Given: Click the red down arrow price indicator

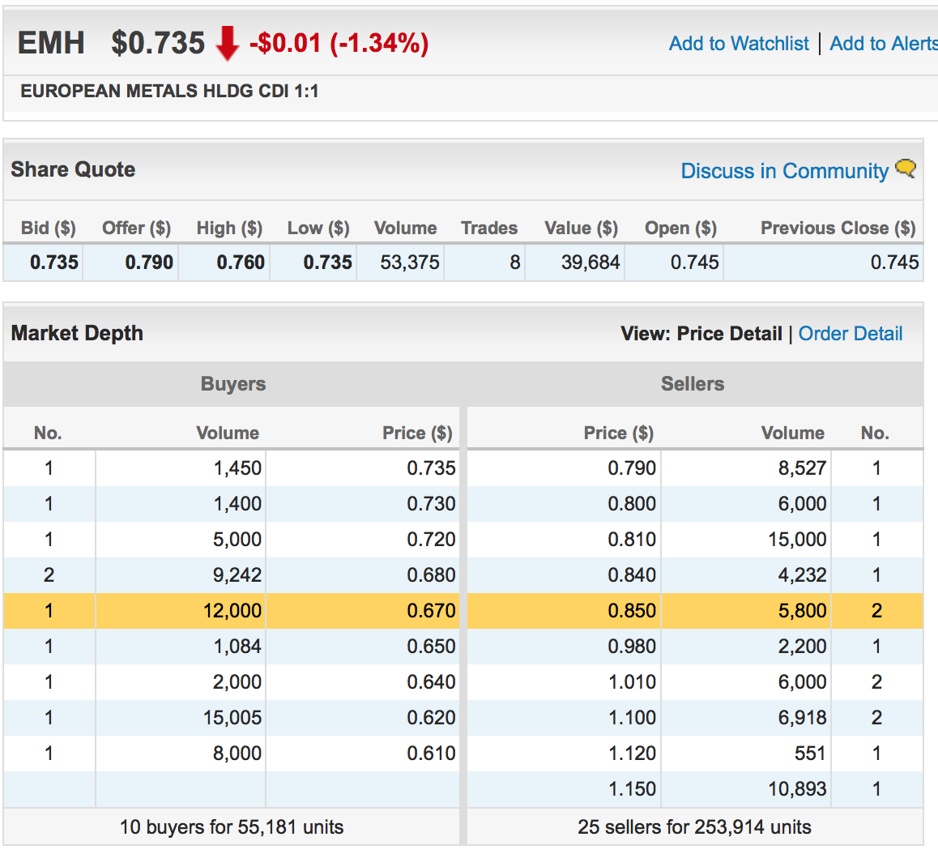Looking at the screenshot, I should (228, 43).
